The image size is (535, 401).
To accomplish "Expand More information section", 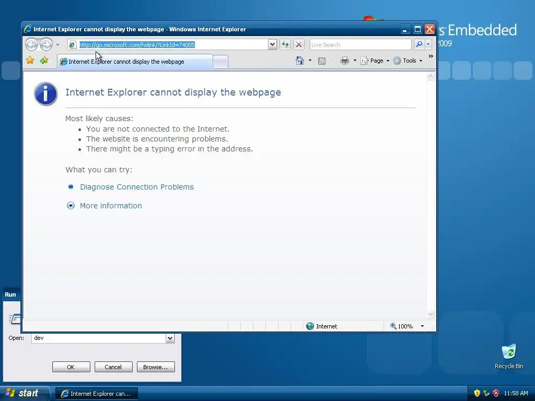I will point(111,206).
